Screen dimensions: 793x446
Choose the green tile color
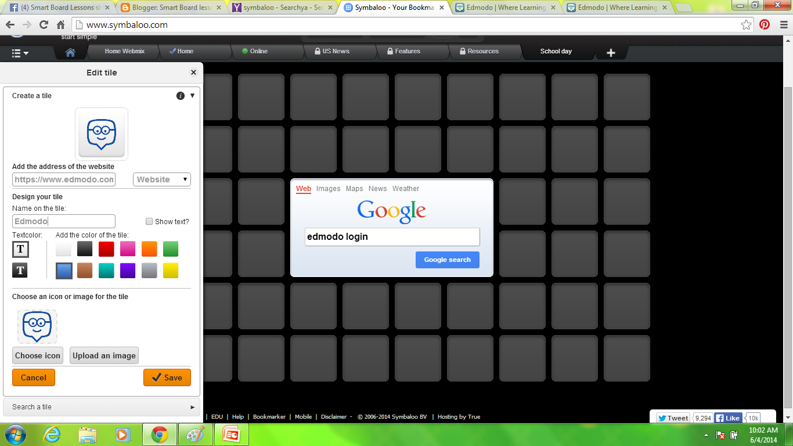click(x=171, y=249)
